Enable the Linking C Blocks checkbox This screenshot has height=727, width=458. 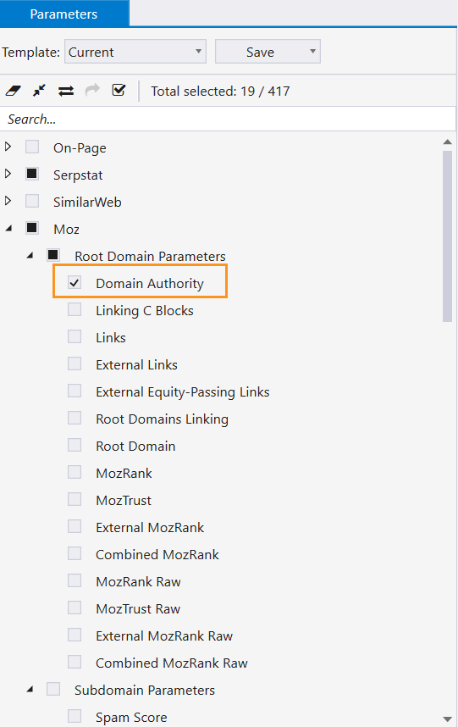point(74,309)
